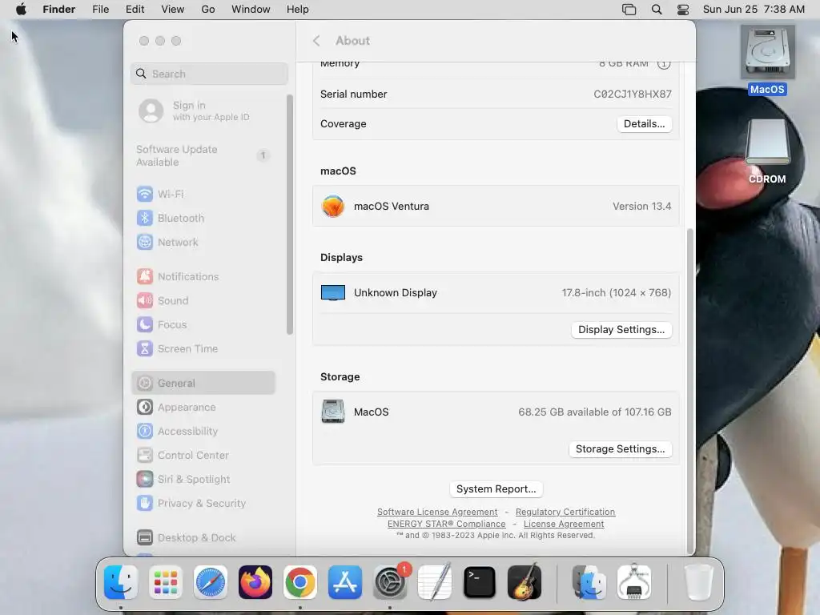The height and width of the screenshot is (615, 820).
Task: Open the Window menu
Action: point(251,10)
